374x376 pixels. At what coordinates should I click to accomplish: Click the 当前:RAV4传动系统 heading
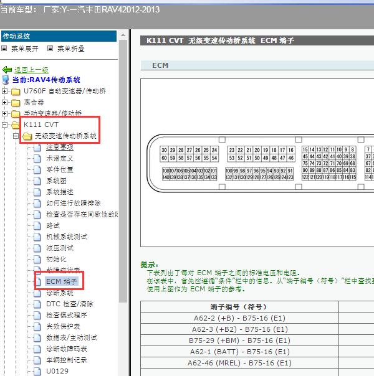point(46,80)
